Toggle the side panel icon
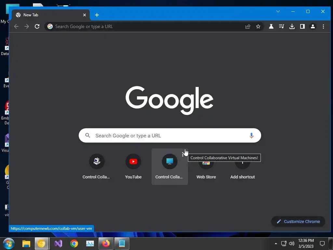 pyautogui.click(x=302, y=26)
